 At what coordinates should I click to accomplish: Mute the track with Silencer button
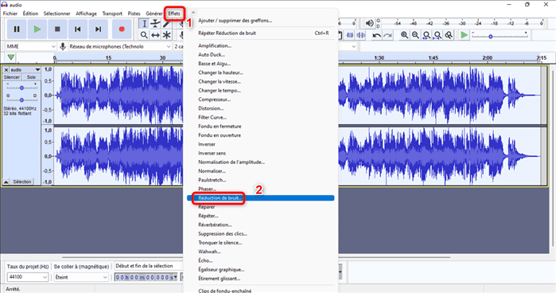(x=12, y=77)
